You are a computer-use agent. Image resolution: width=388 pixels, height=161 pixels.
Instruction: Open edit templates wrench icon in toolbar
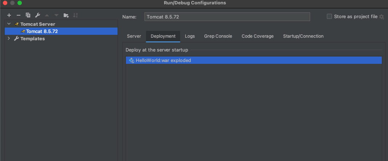click(37, 15)
